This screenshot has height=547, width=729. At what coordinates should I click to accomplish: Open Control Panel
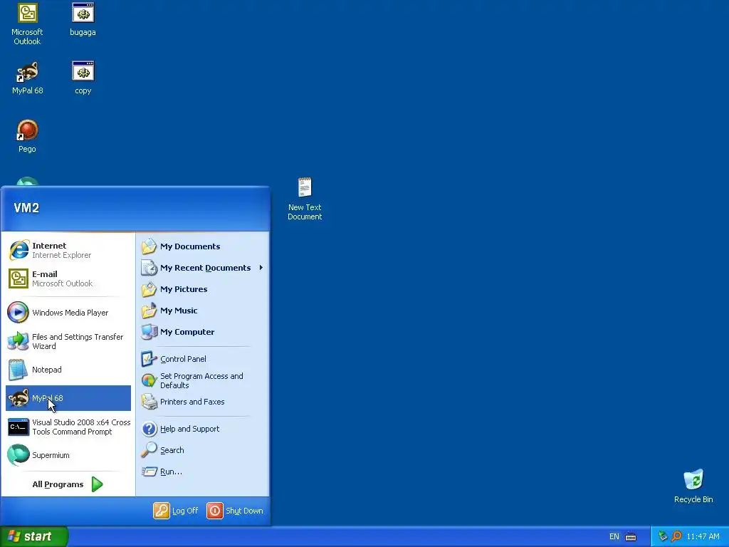(x=201, y=359)
